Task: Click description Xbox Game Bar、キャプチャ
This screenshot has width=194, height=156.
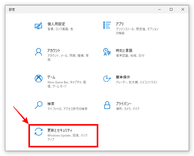Action: (67, 84)
